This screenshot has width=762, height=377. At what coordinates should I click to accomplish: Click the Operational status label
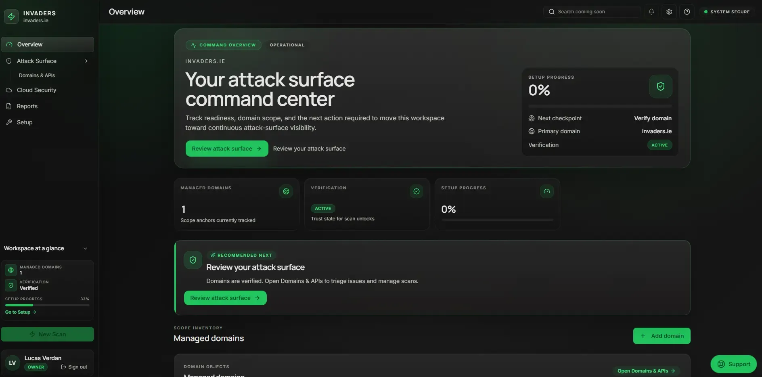point(287,45)
